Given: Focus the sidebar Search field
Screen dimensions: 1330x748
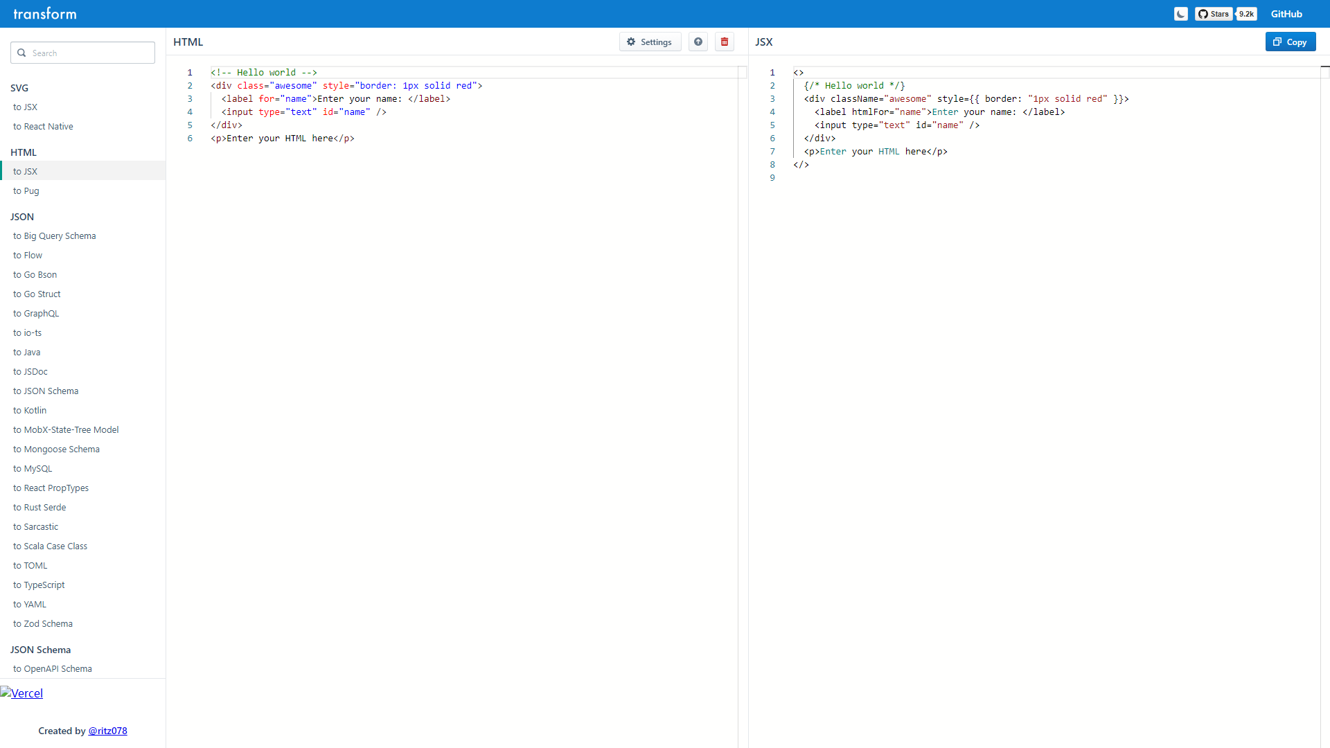Looking at the screenshot, I should (82, 53).
